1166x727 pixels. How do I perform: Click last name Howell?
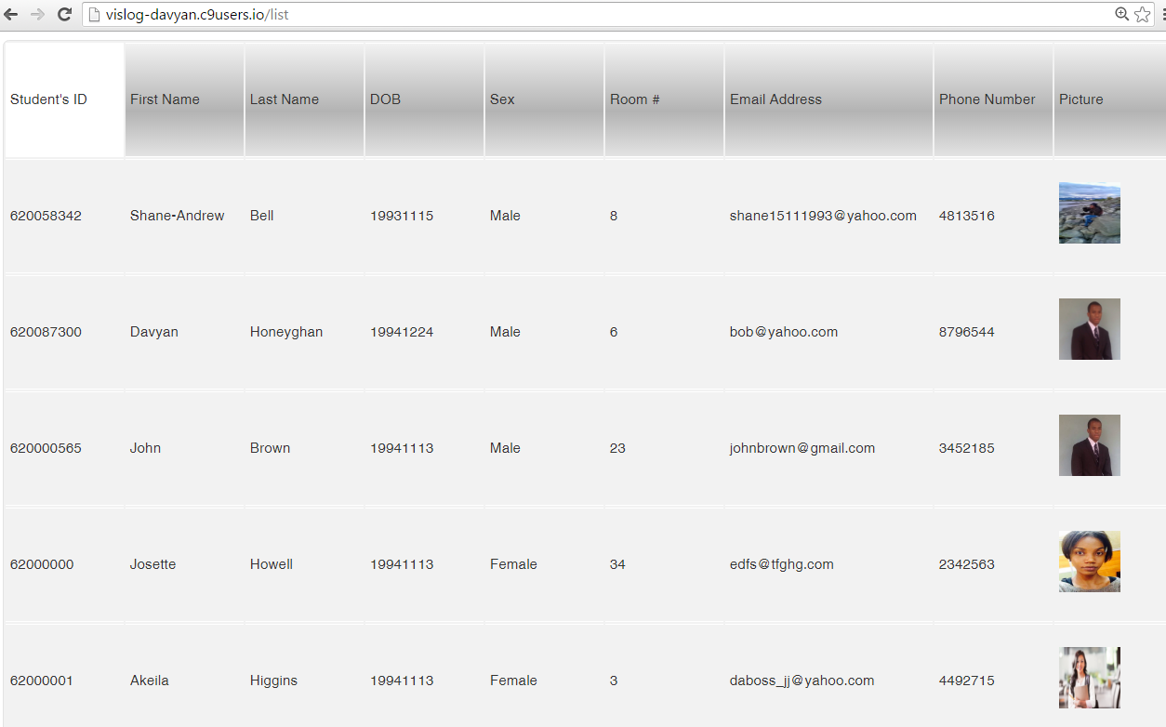click(x=272, y=564)
